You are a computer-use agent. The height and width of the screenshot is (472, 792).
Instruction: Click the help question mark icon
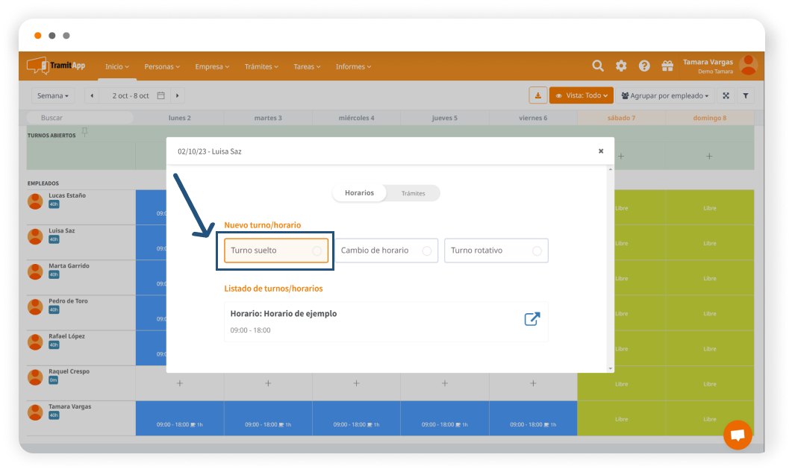[644, 66]
